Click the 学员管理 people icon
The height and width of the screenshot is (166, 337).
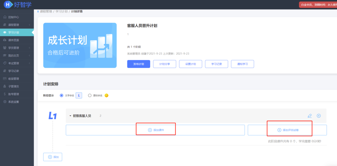tap(5, 48)
